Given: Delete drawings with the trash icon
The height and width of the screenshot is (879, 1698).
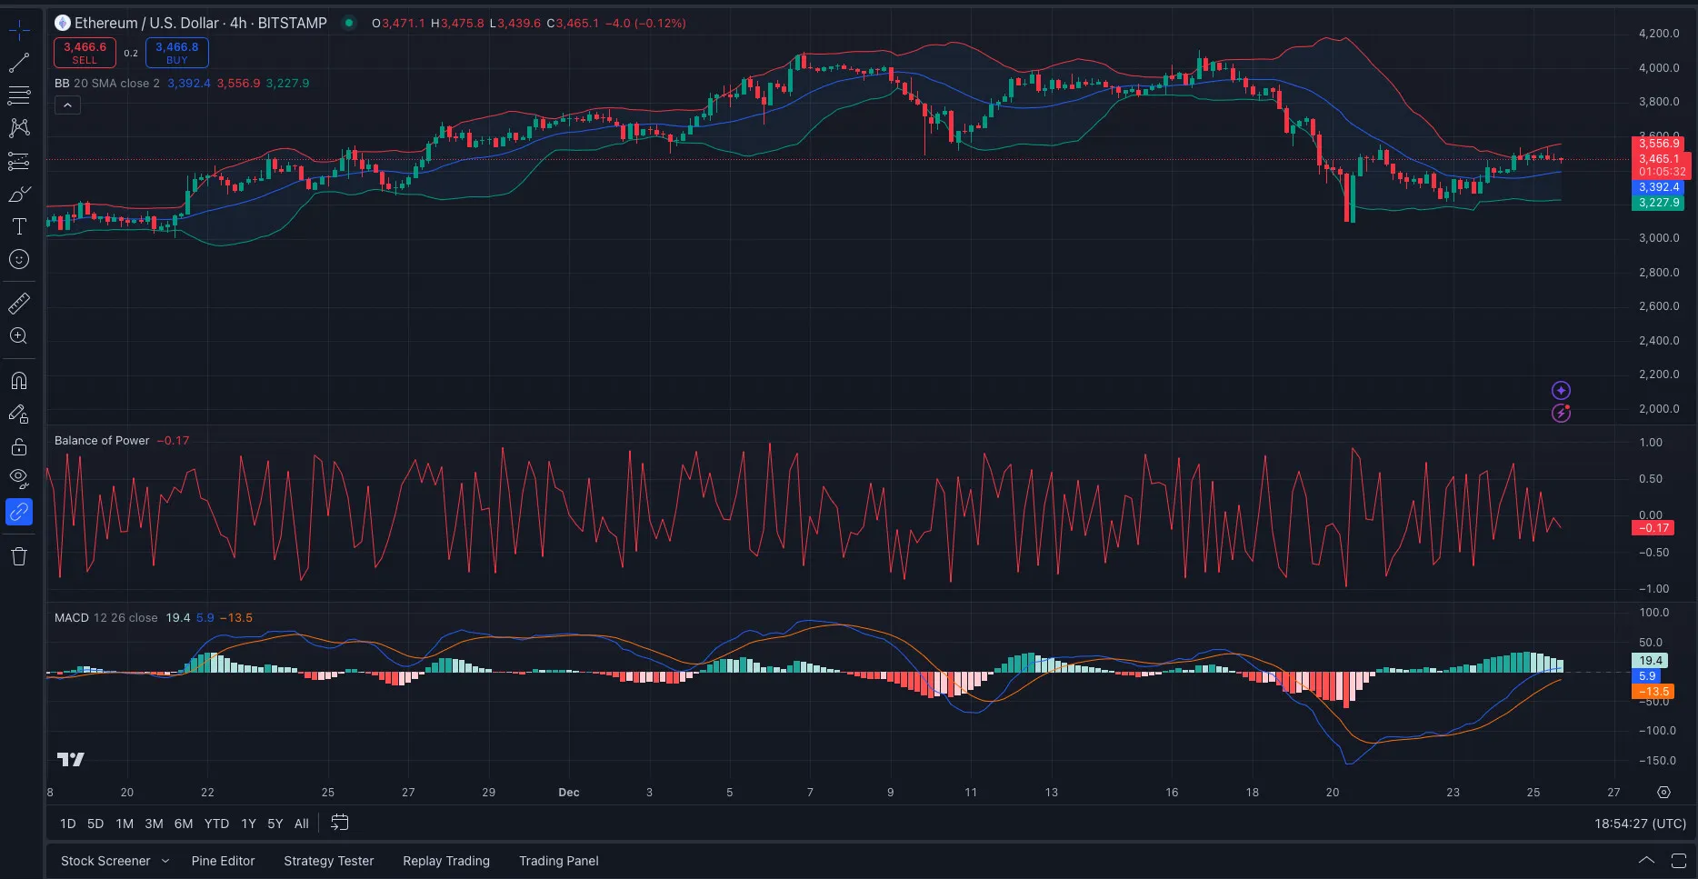Looking at the screenshot, I should (x=19, y=556).
